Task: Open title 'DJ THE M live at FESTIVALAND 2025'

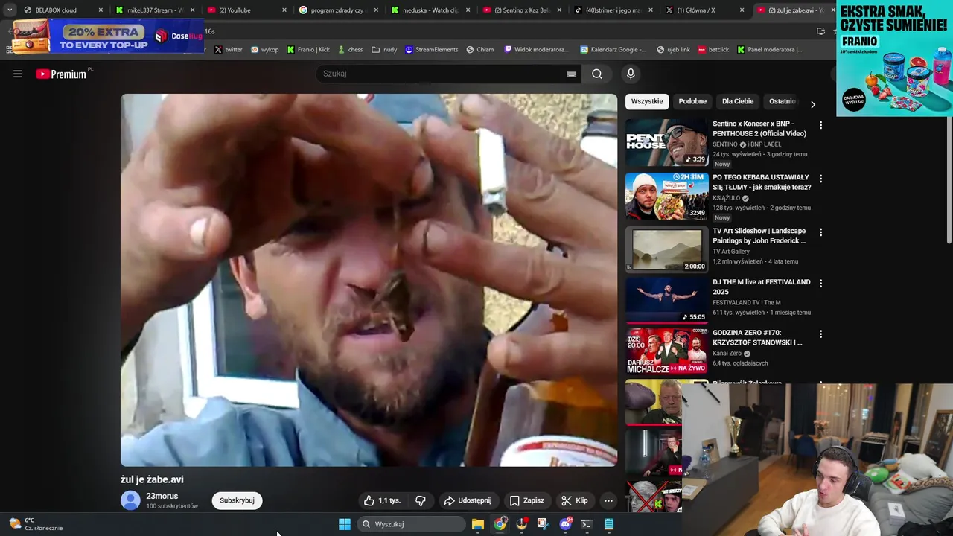Action: pos(762,287)
